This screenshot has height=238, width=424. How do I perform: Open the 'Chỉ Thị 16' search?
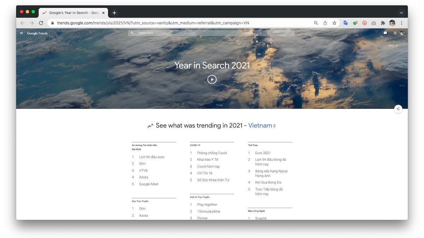point(205,173)
